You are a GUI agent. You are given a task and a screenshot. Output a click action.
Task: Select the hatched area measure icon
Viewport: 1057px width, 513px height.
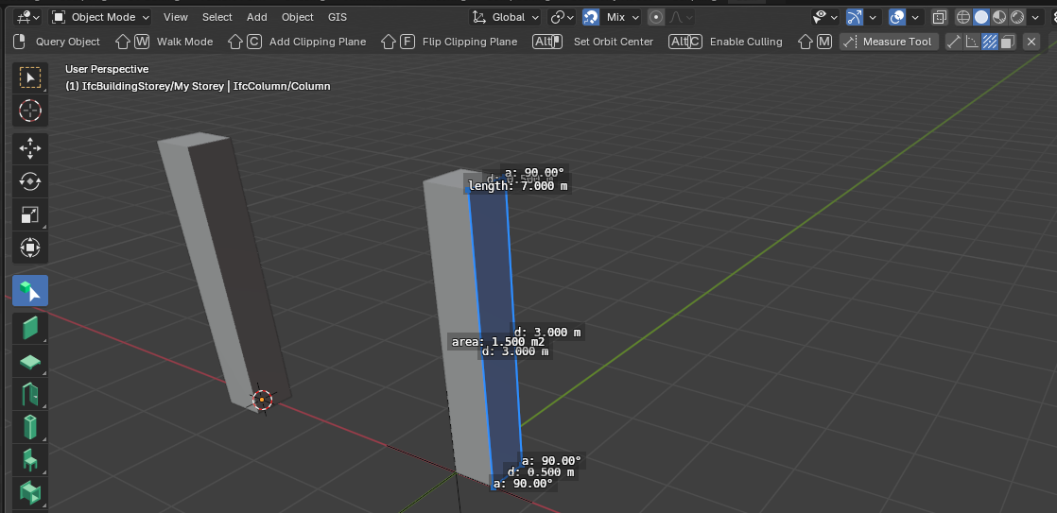pyautogui.click(x=990, y=42)
